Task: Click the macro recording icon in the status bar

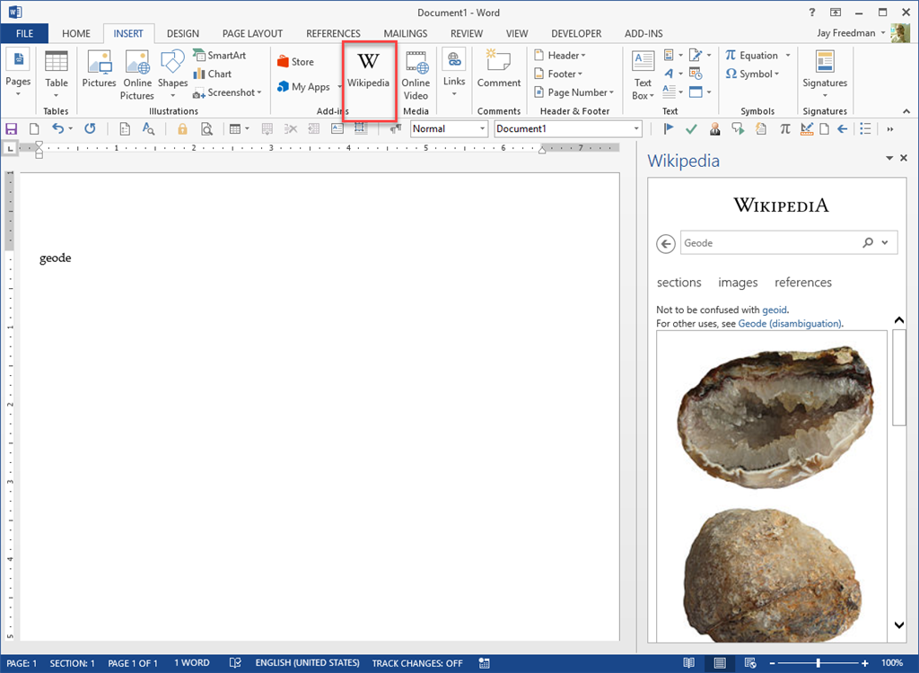Action: tap(484, 663)
